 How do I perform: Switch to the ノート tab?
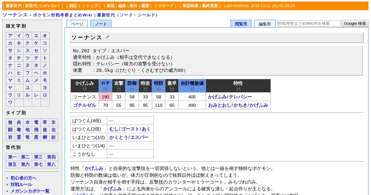[101, 24]
